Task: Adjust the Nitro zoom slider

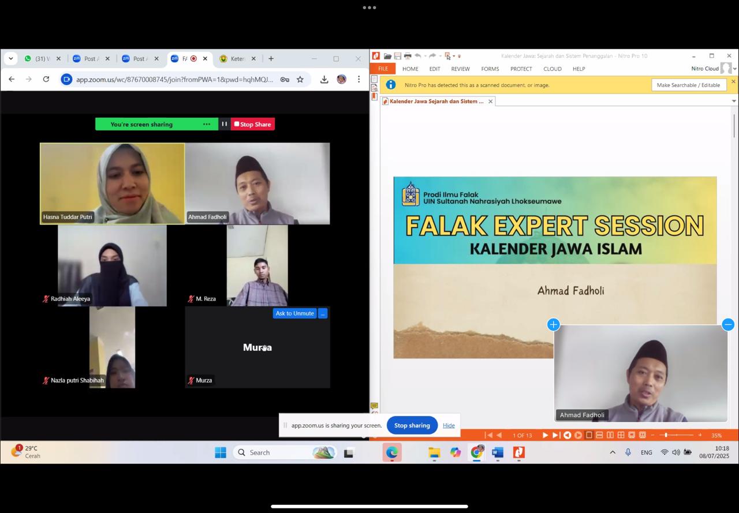Action: (x=666, y=435)
